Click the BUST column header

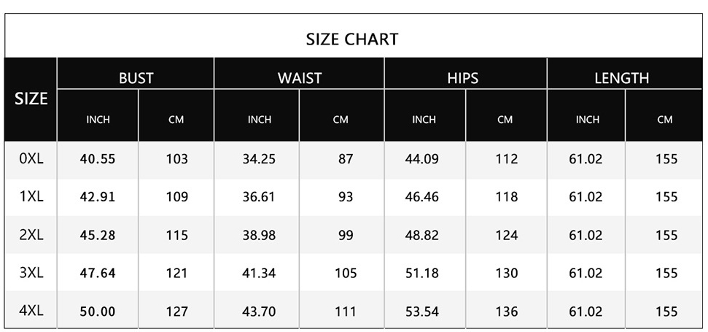(136, 78)
